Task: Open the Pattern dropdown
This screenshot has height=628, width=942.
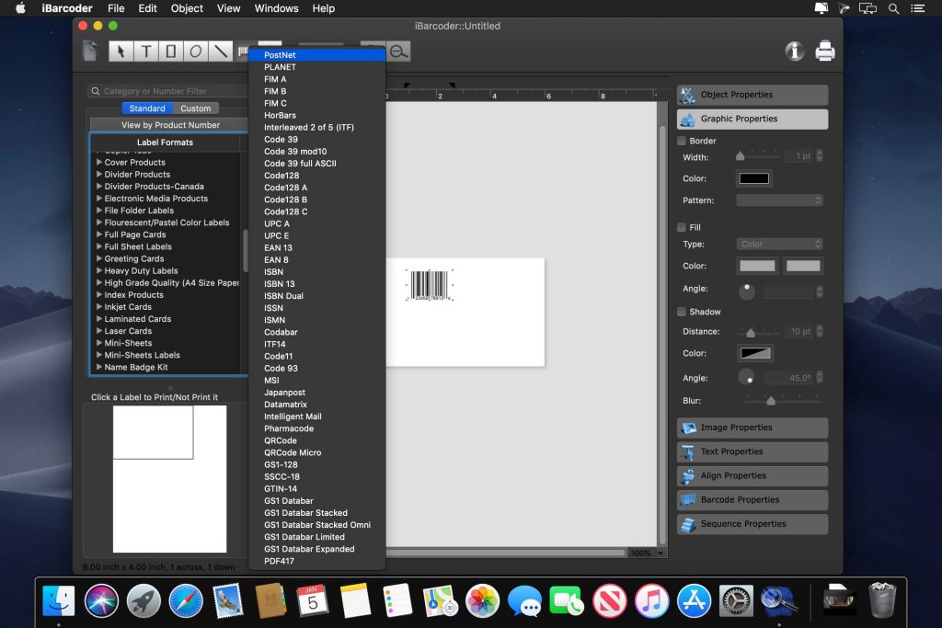Action: coord(780,200)
